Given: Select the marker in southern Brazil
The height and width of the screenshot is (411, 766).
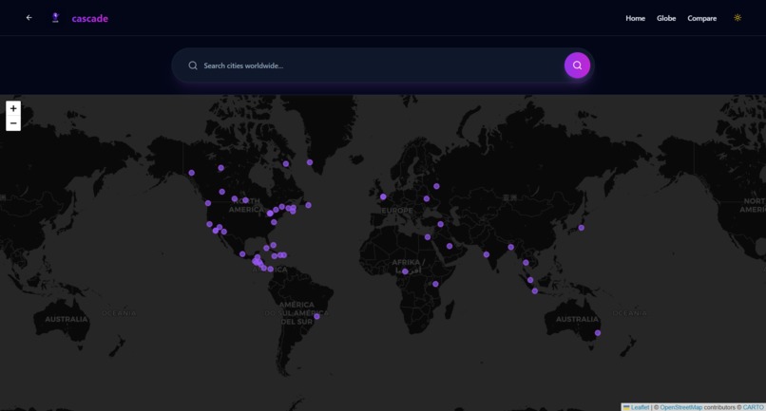Looking at the screenshot, I should tap(316, 317).
